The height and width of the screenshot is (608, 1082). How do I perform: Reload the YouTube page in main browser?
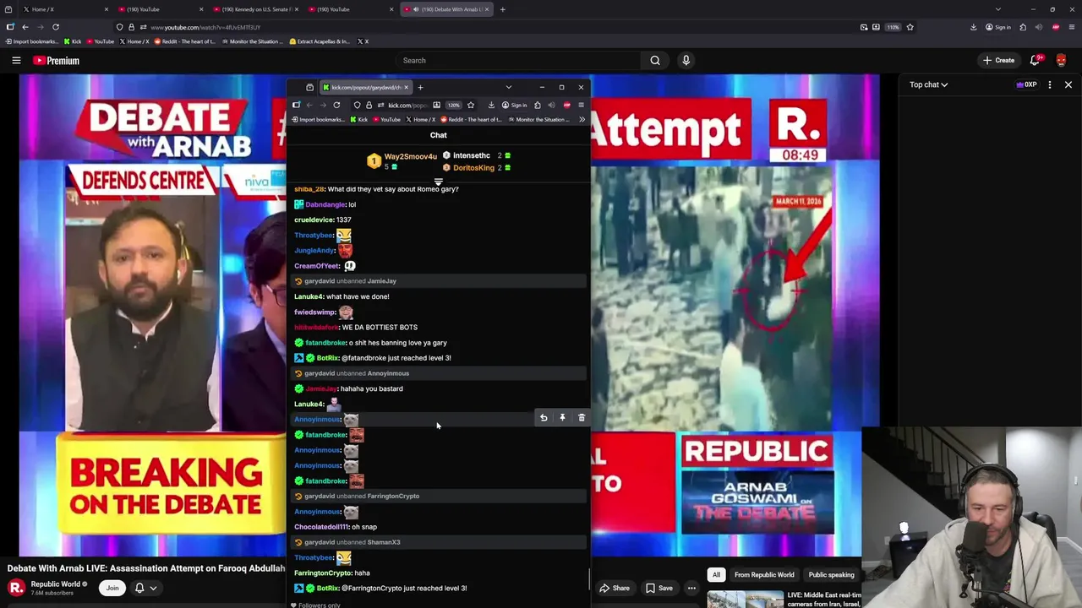56,27
